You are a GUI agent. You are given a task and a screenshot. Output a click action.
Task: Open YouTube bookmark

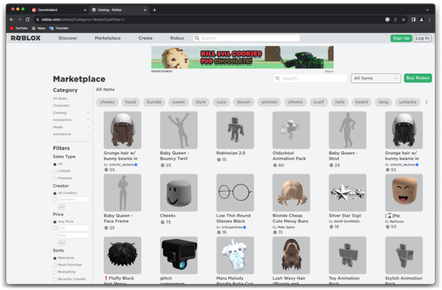point(19,28)
